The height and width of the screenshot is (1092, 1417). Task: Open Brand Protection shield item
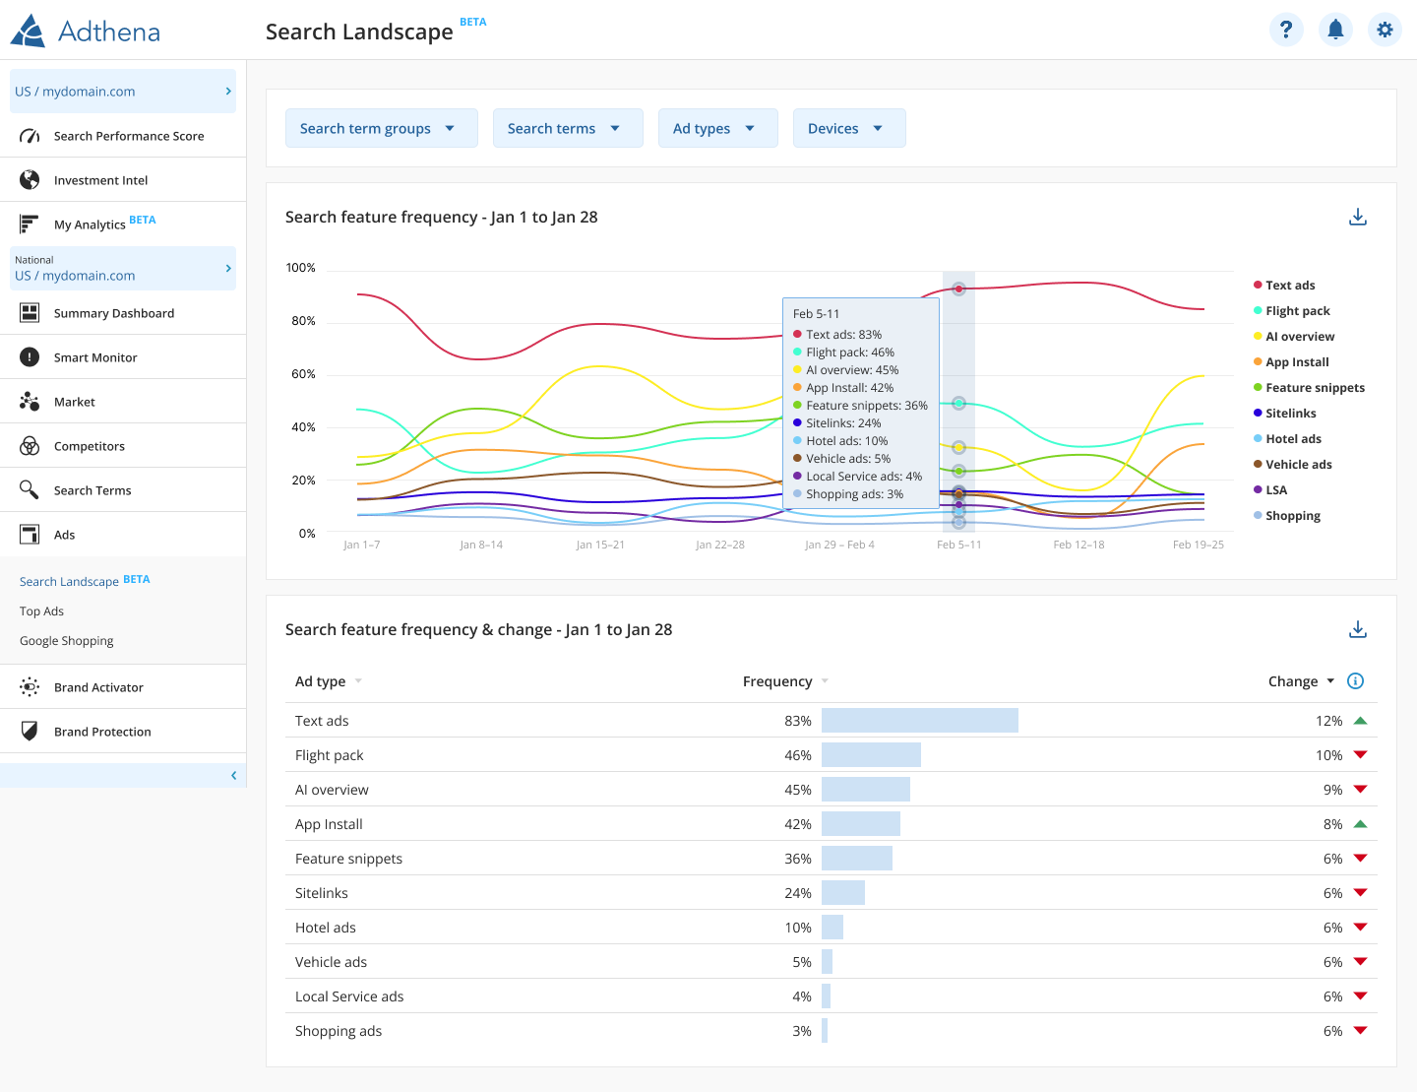102,732
